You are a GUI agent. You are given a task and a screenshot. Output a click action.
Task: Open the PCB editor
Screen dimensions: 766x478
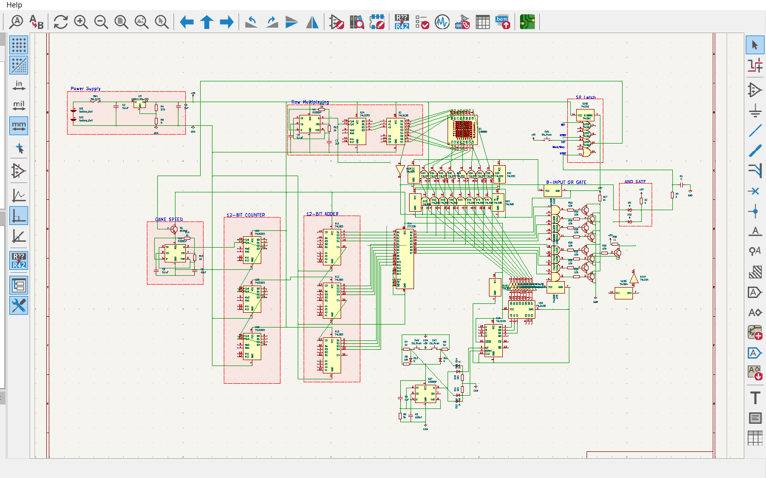pos(527,22)
